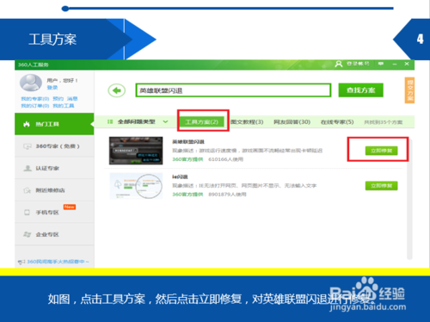
Task: Click the monitor icon beside 360专家
Action: [28, 146]
